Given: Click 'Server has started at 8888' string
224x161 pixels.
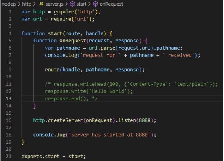Looking at the screenshot, I should click(109, 135).
